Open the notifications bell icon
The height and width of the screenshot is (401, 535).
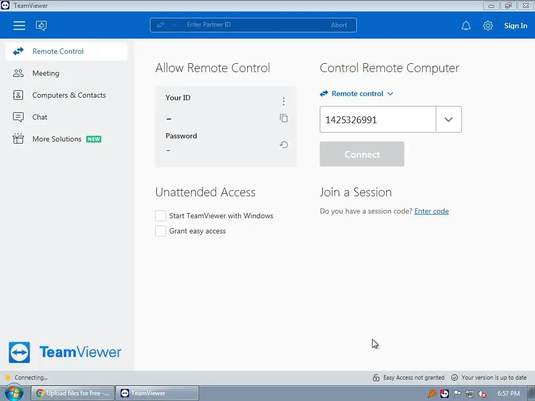(466, 26)
